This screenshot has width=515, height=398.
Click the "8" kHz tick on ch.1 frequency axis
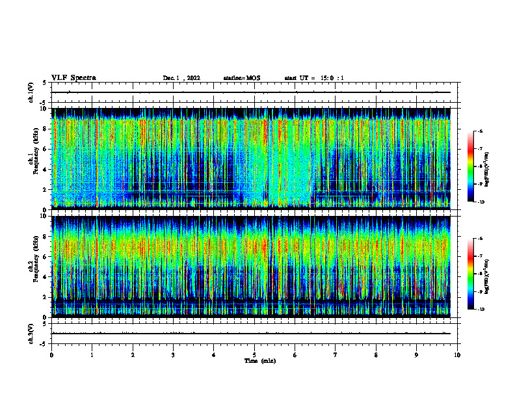pyautogui.click(x=45, y=129)
